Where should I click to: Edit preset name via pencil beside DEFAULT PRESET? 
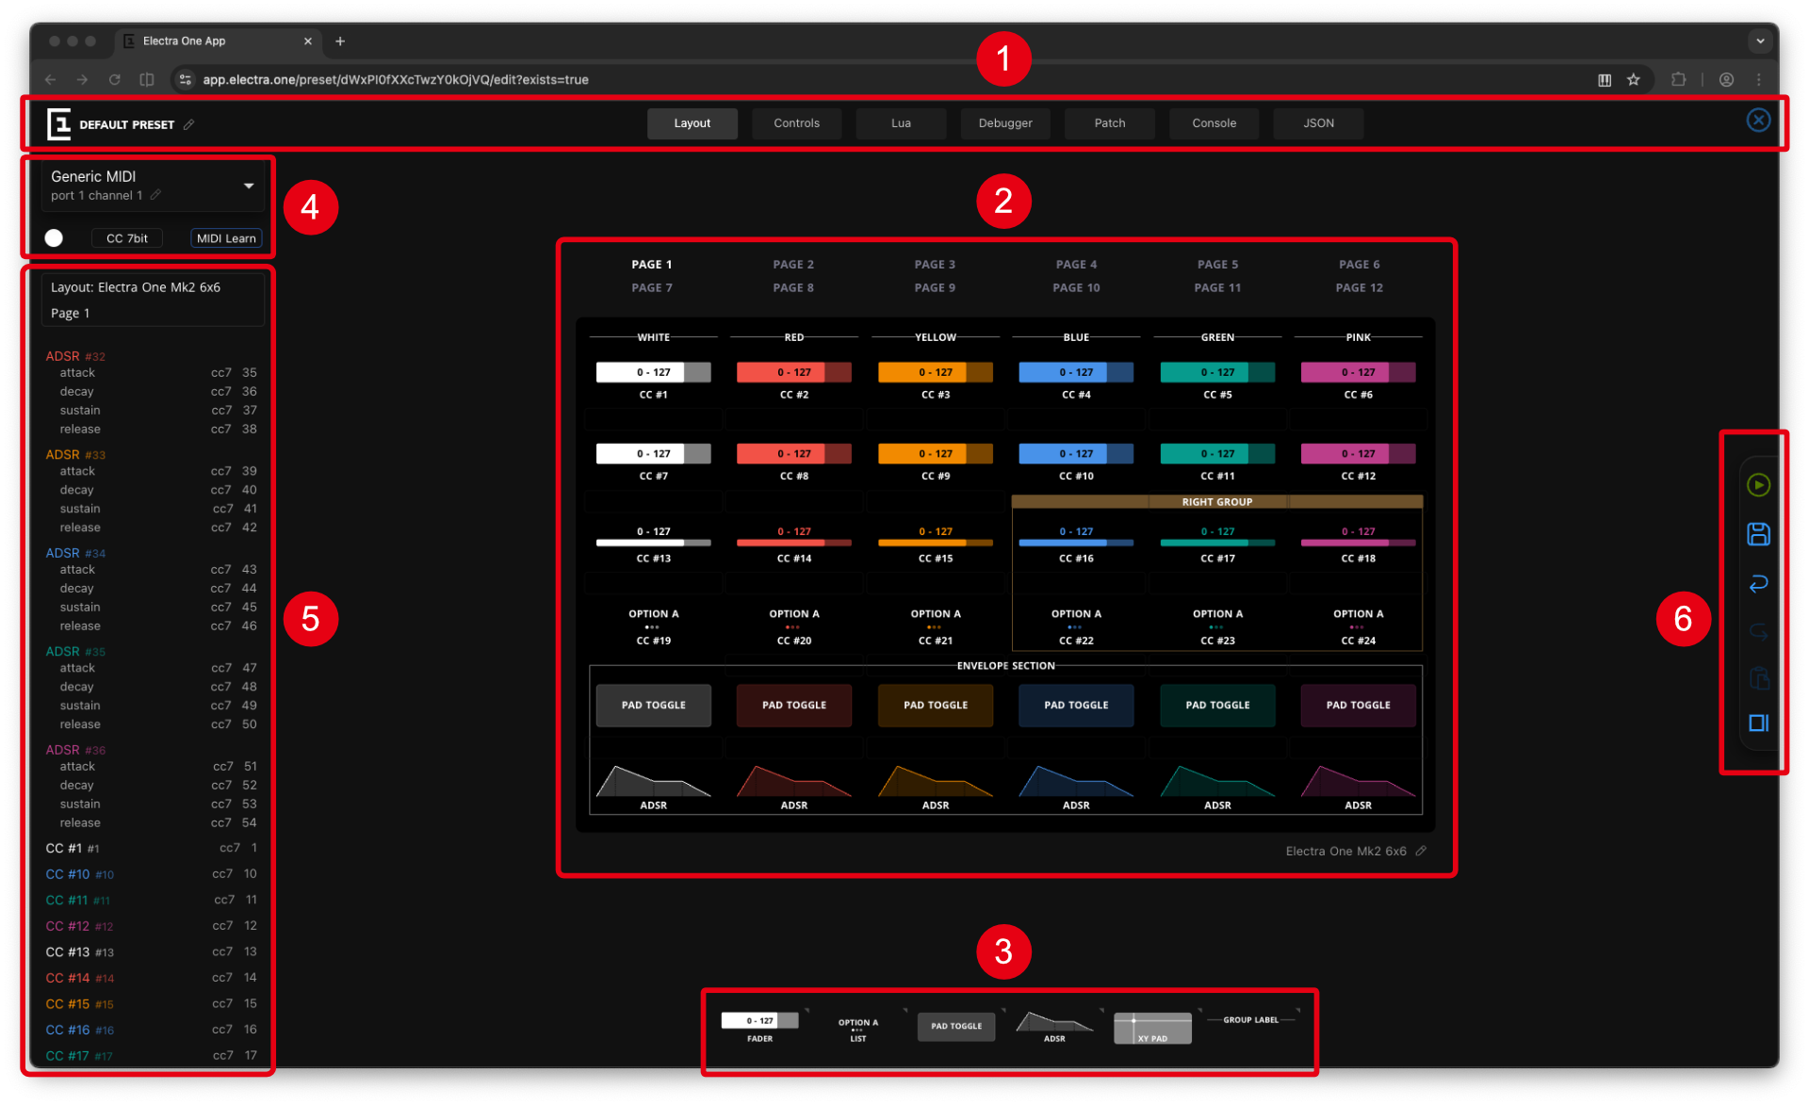(189, 124)
